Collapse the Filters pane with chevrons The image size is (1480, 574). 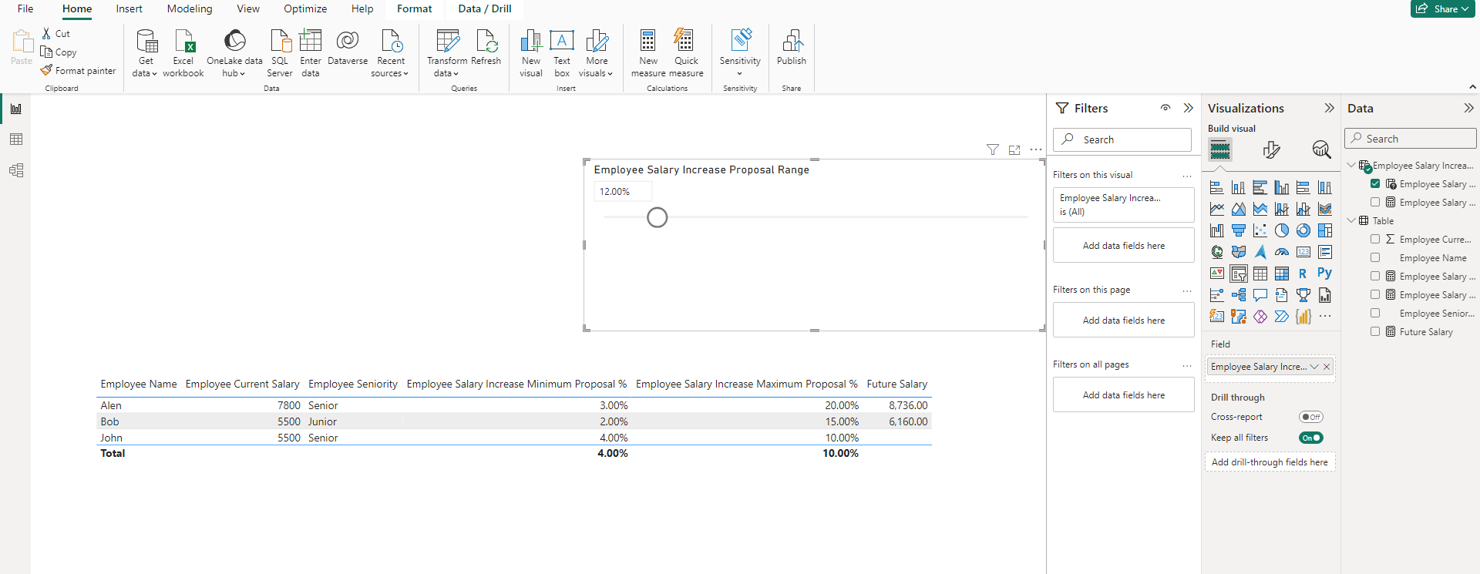tap(1188, 108)
